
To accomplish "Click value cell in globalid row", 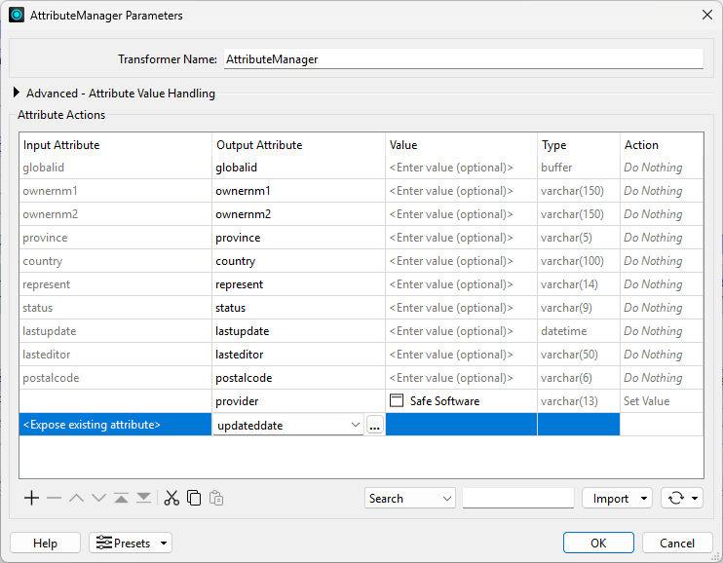I will (461, 168).
